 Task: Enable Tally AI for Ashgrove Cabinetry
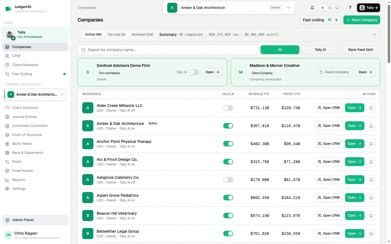coord(228,180)
